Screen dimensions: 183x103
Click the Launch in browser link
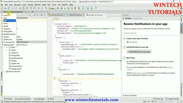click(x=130, y=33)
